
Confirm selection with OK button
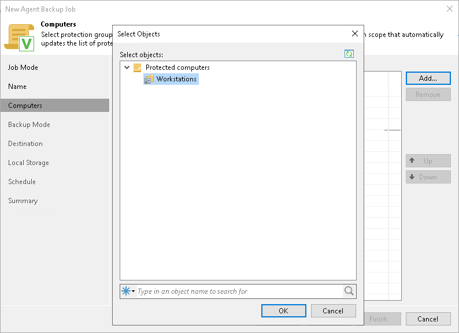coord(284,310)
